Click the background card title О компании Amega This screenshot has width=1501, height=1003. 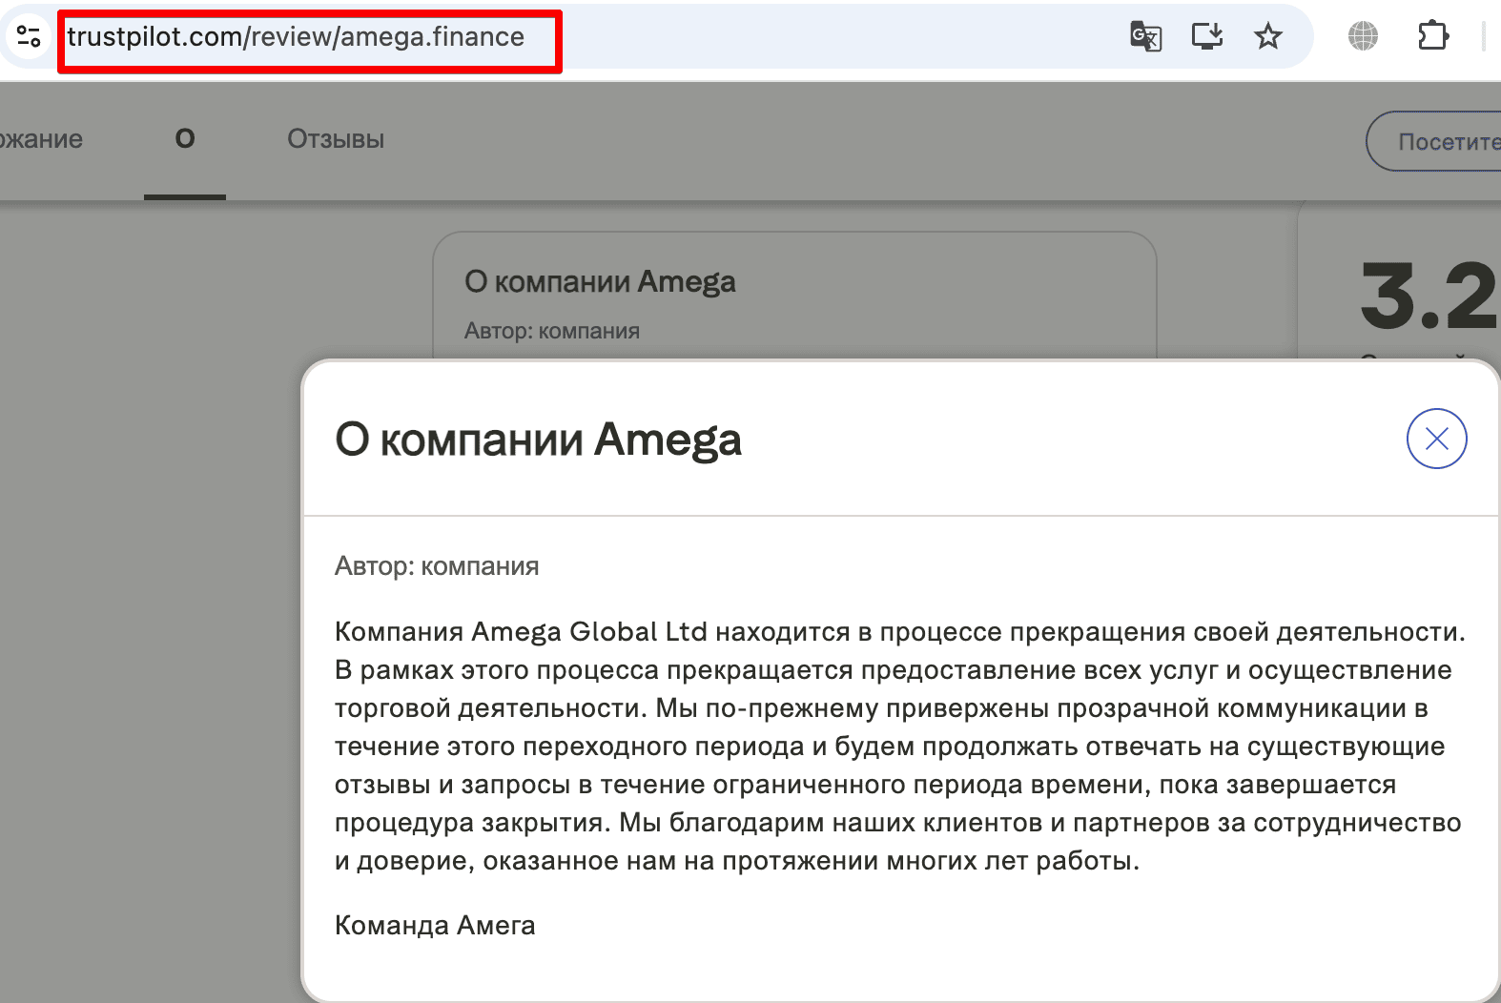[600, 282]
